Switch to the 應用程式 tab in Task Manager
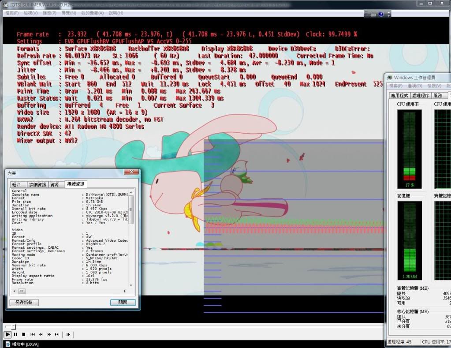The width and height of the screenshot is (451, 348). click(x=399, y=96)
